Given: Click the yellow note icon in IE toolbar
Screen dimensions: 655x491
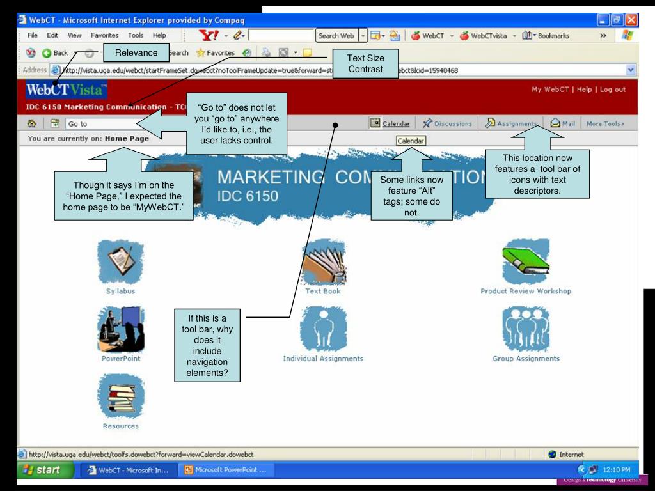Looking at the screenshot, I should pos(308,52).
